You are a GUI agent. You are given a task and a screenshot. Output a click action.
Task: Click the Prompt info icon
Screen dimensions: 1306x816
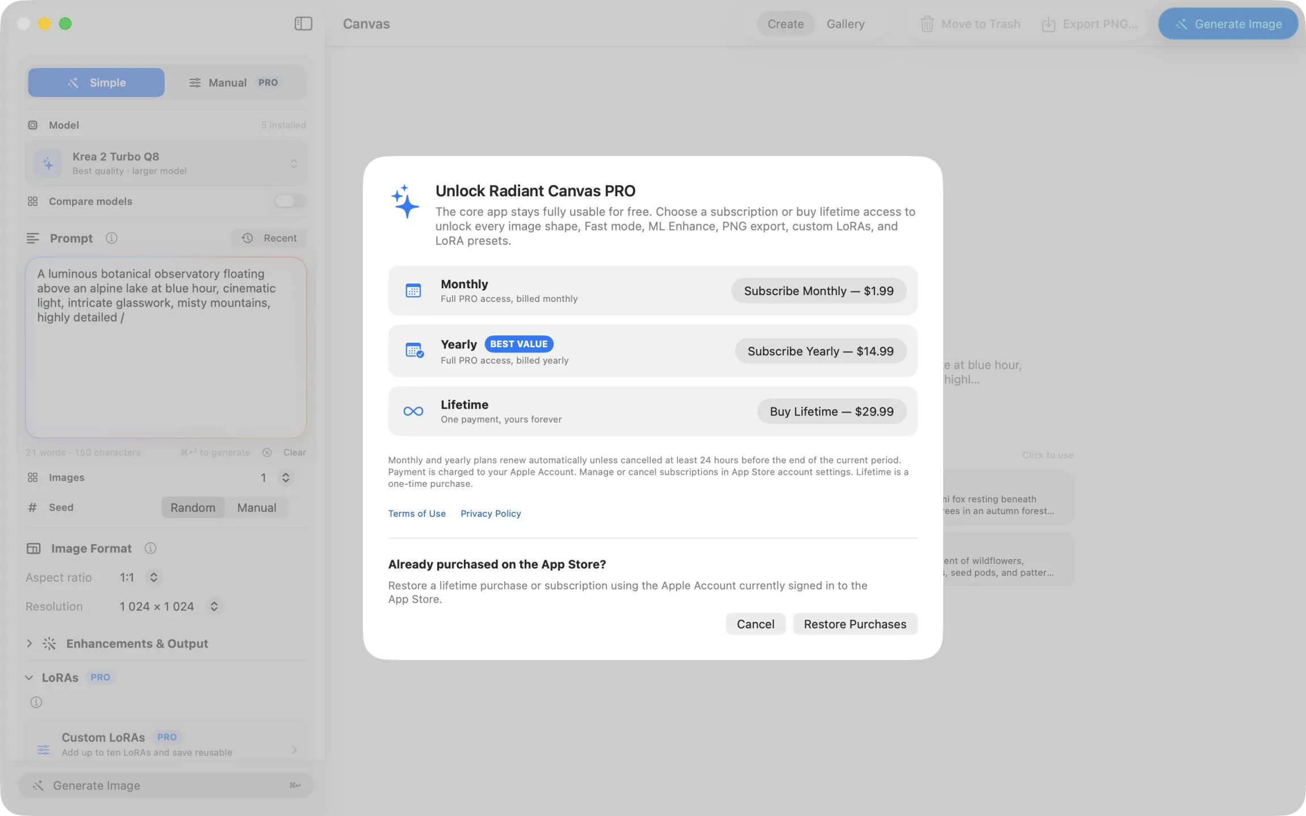(111, 238)
